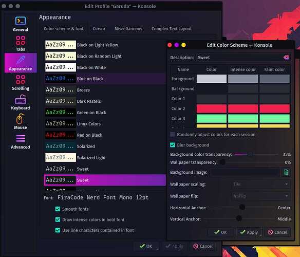Viewport: 300px width, 257px height.
Task: Pick the Color 2 intense color swatch
Action: point(243,108)
